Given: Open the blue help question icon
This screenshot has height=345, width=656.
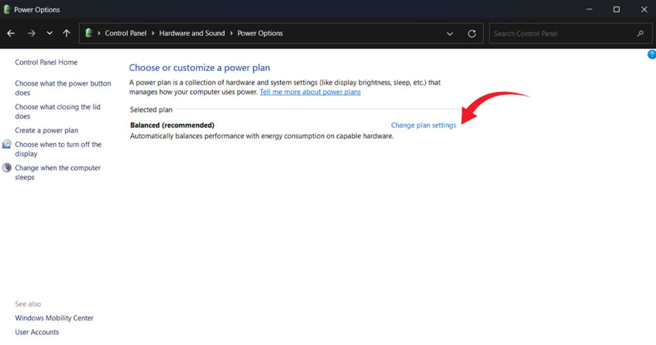Looking at the screenshot, I should 652,54.
